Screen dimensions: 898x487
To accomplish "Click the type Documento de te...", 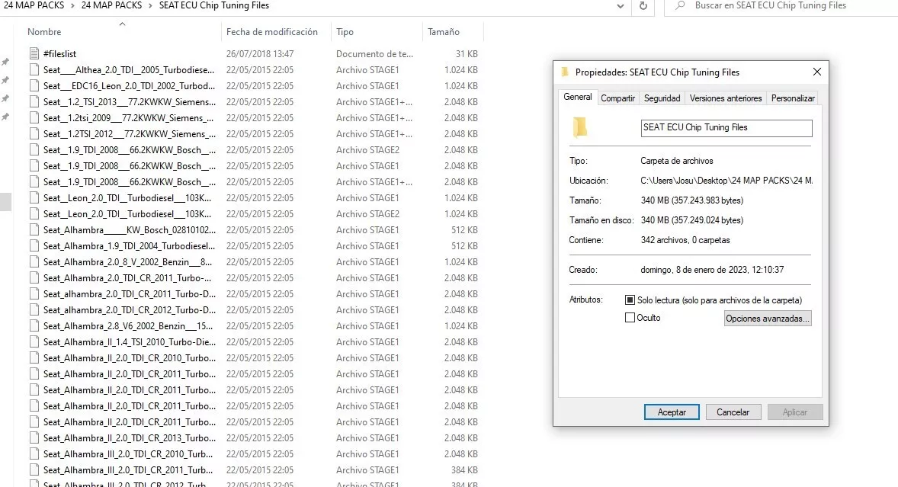I will [x=374, y=54].
